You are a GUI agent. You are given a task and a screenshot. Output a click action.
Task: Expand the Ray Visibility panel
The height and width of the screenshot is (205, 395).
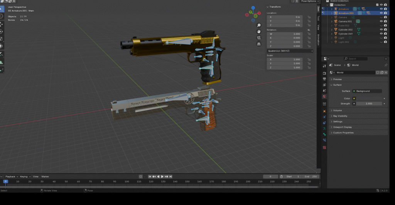pos(340,116)
